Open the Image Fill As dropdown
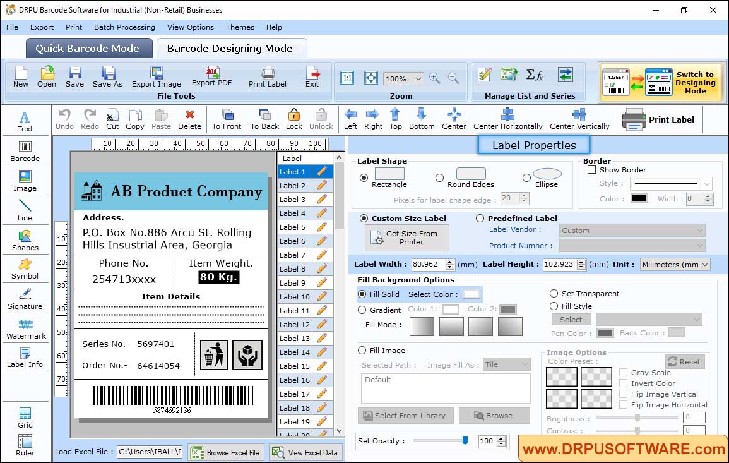The height and width of the screenshot is (463, 729). point(507,364)
